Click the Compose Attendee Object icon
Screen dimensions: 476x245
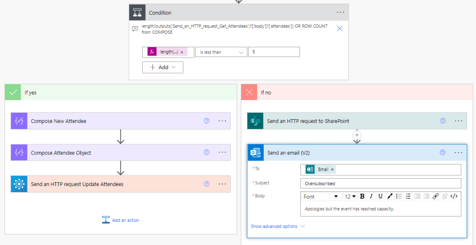coord(19,153)
